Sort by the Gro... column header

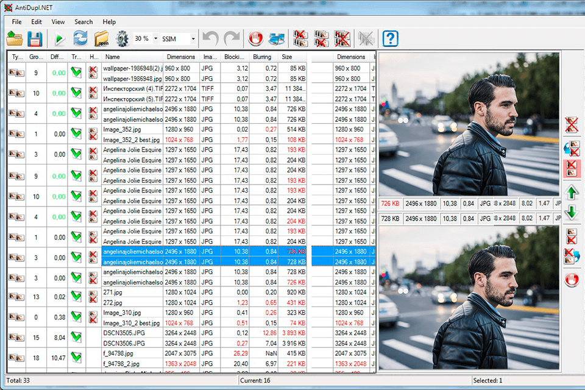tap(36, 57)
